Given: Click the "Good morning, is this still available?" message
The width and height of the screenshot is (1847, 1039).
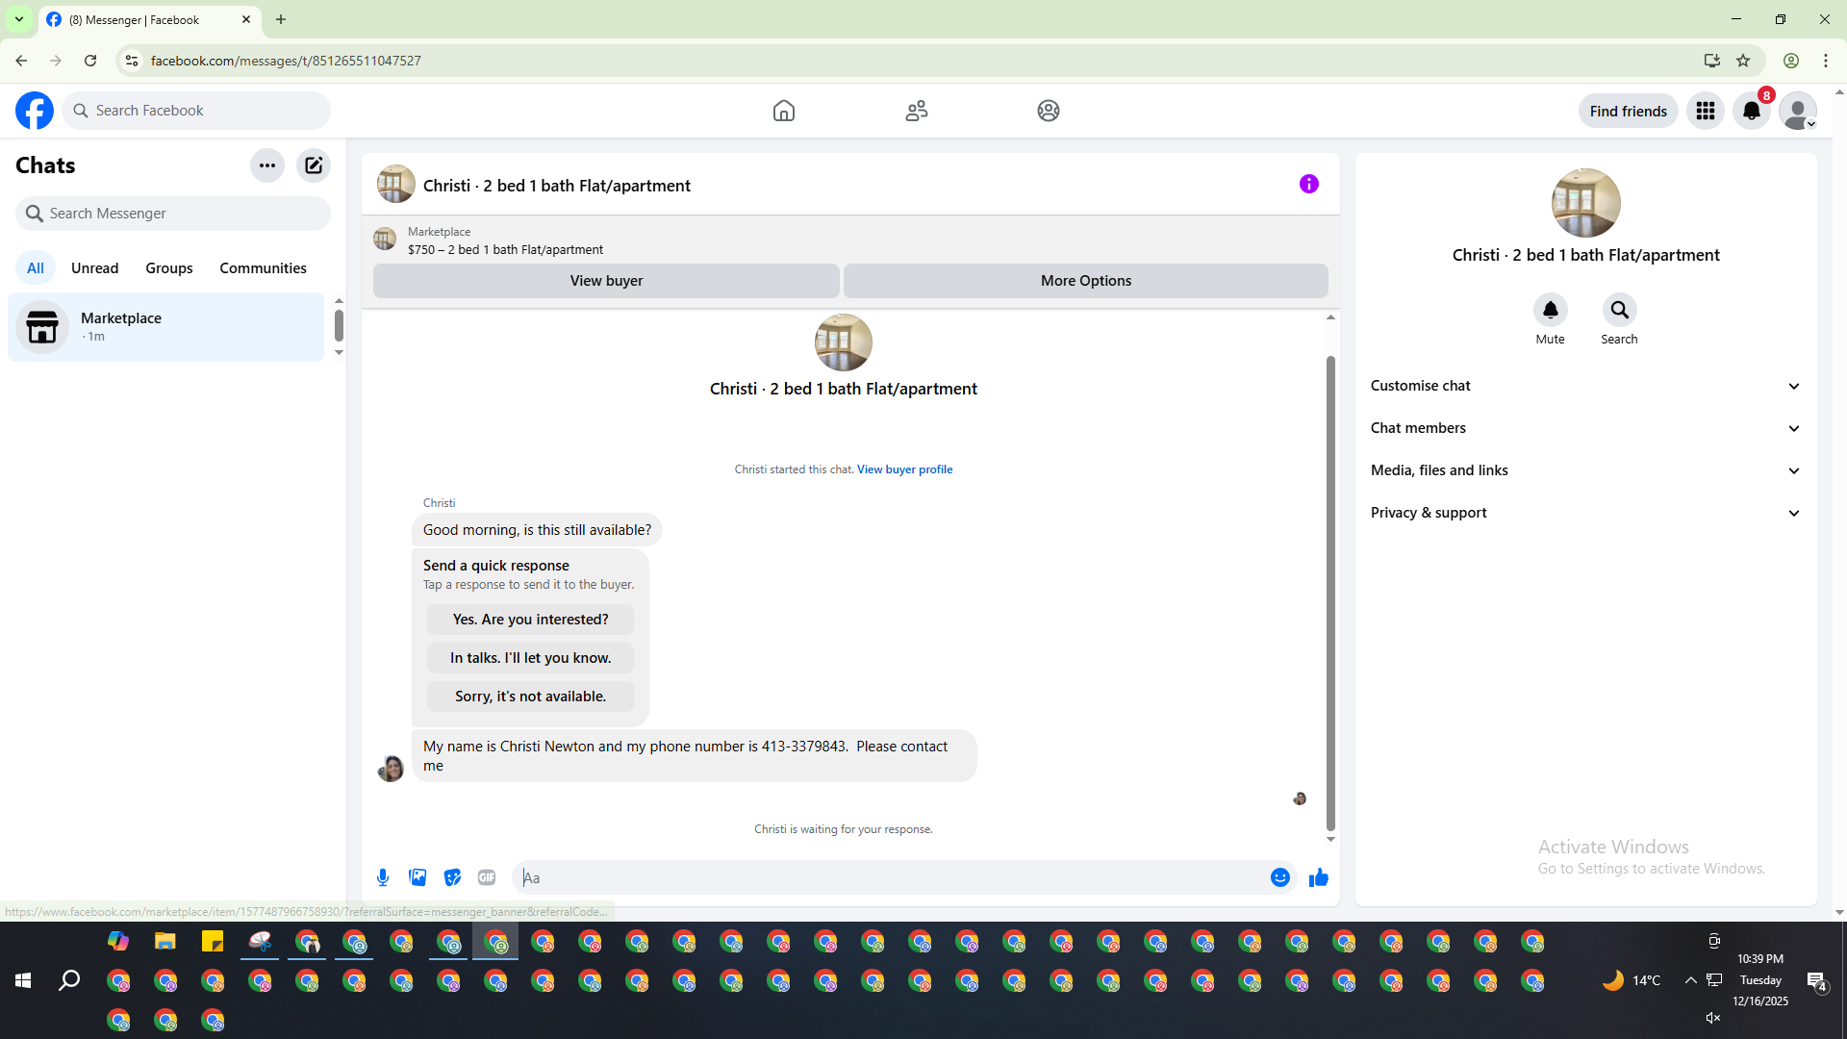Looking at the screenshot, I should pyautogui.click(x=537, y=530).
